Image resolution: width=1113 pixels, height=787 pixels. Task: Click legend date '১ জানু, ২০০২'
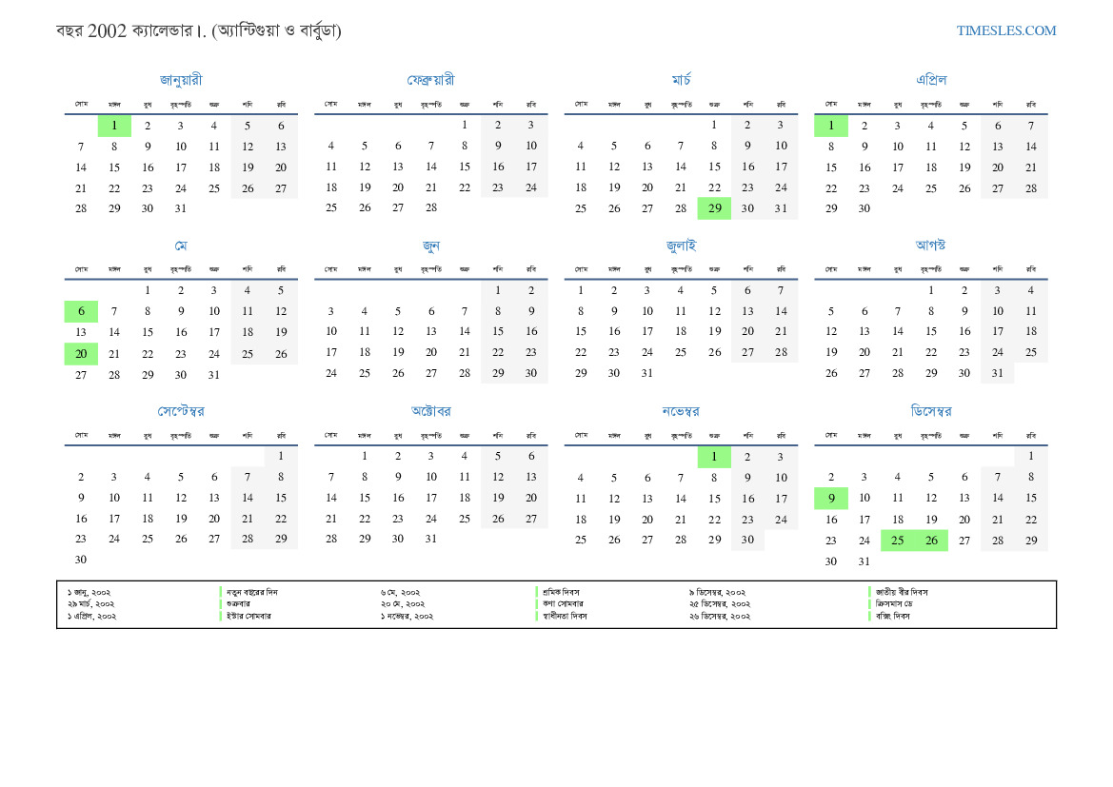tap(89, 592)
